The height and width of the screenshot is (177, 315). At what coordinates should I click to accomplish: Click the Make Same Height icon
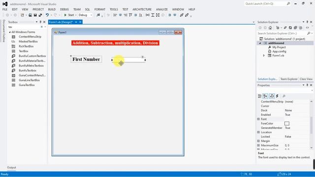[x=153, y=15]
